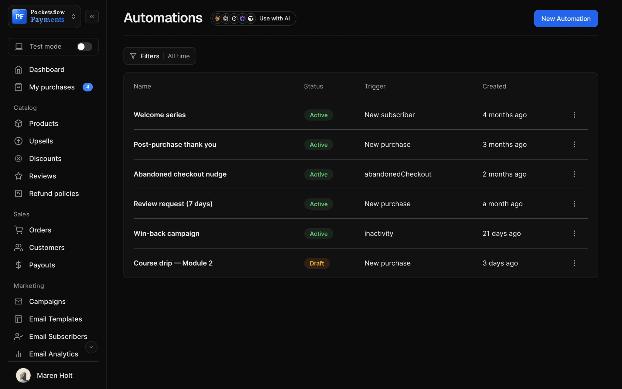
Task: Click the '21 days ago' created cell
Action: pyautogui.click(x=502, y=234)
